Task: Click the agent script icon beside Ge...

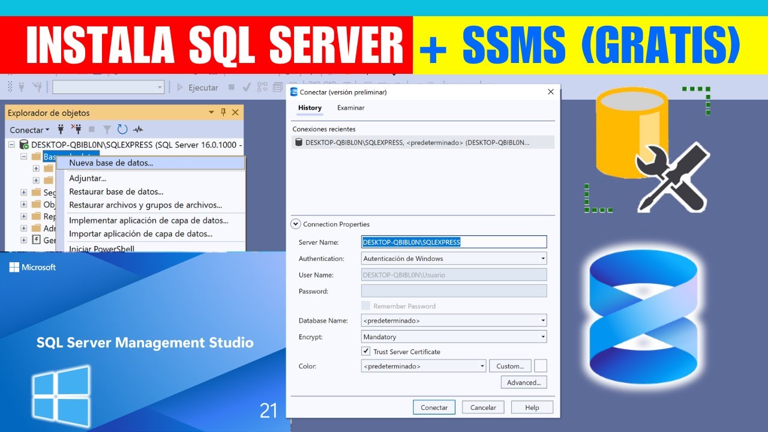Action: coord(36,240)
